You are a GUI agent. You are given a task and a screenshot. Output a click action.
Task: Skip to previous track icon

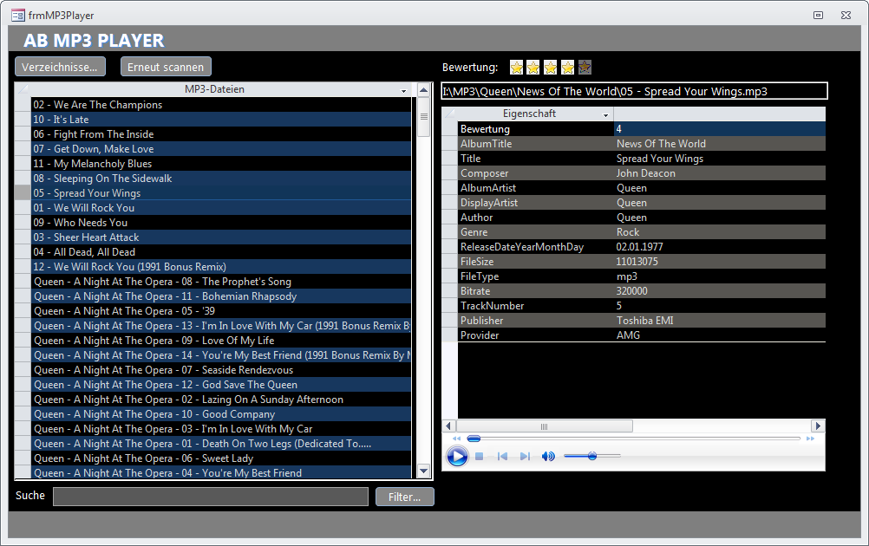pos(503,457)
